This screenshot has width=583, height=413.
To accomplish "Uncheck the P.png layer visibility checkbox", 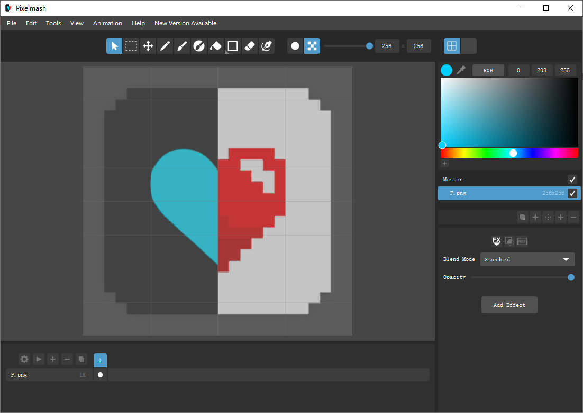I will (572, 193).
